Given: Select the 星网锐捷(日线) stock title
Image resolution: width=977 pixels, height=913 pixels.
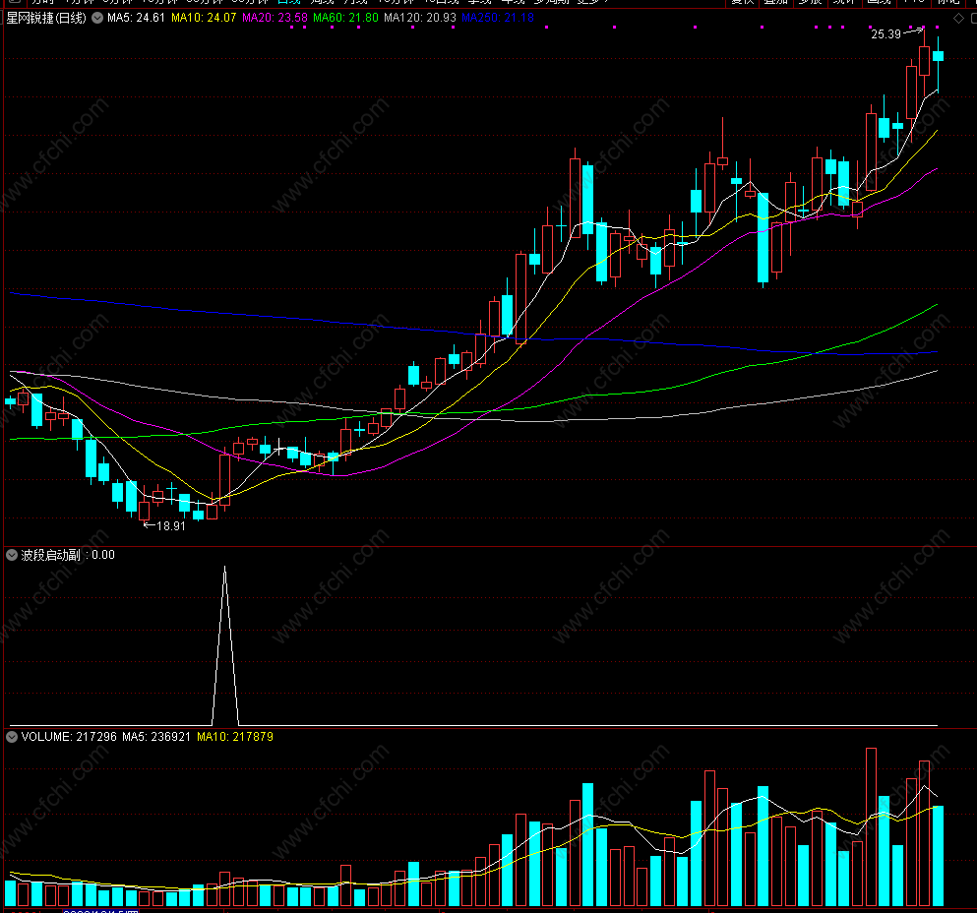Looking at the screenshot, I should tap(46, 18).
